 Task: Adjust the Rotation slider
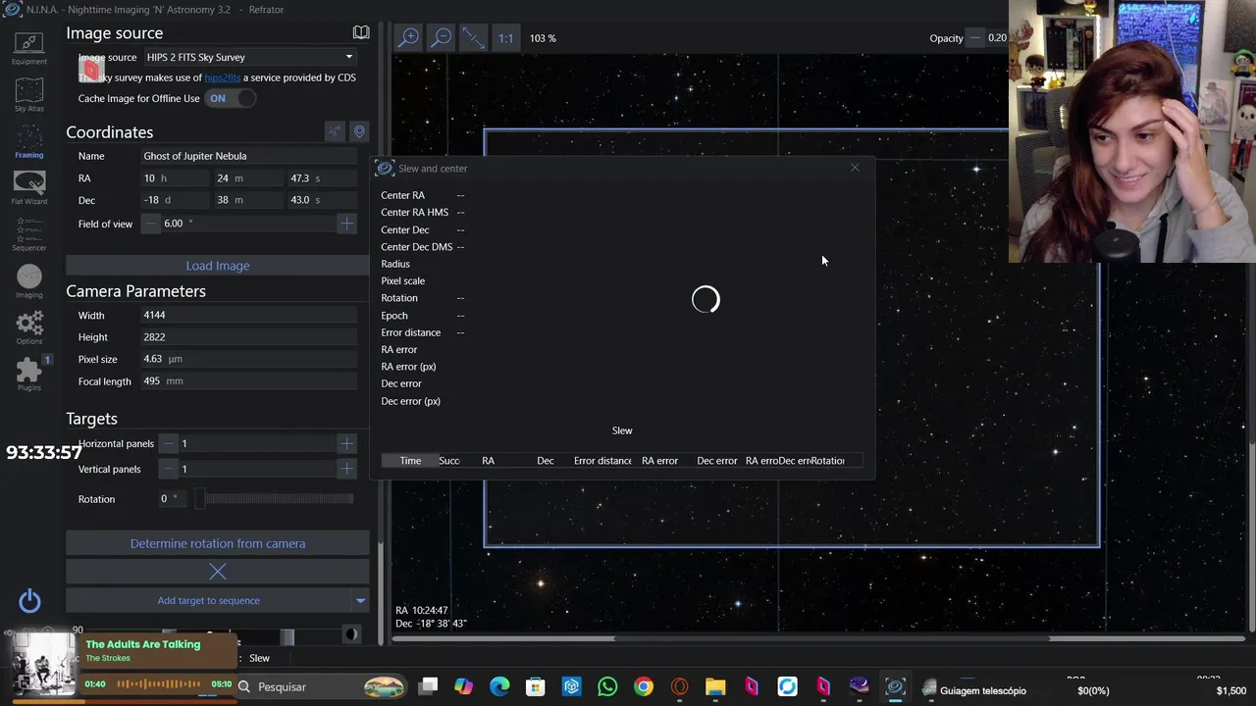click(x=274, y=499)
